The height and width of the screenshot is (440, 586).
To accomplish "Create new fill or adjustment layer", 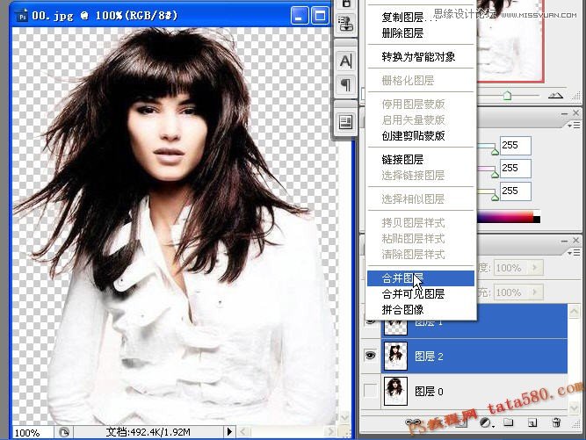I will 486,422.
